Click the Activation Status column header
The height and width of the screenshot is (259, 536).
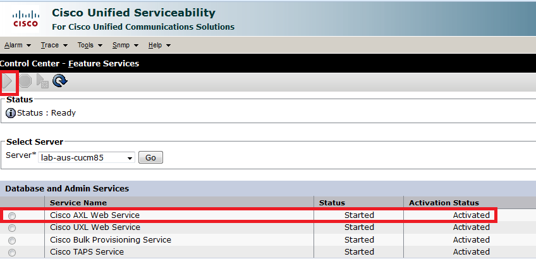pos(444,203)
